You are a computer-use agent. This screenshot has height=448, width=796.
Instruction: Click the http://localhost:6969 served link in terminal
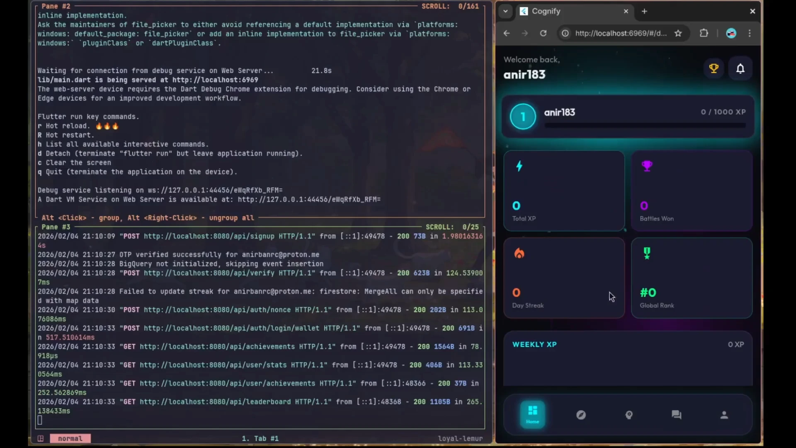click(x=215, y=80)
